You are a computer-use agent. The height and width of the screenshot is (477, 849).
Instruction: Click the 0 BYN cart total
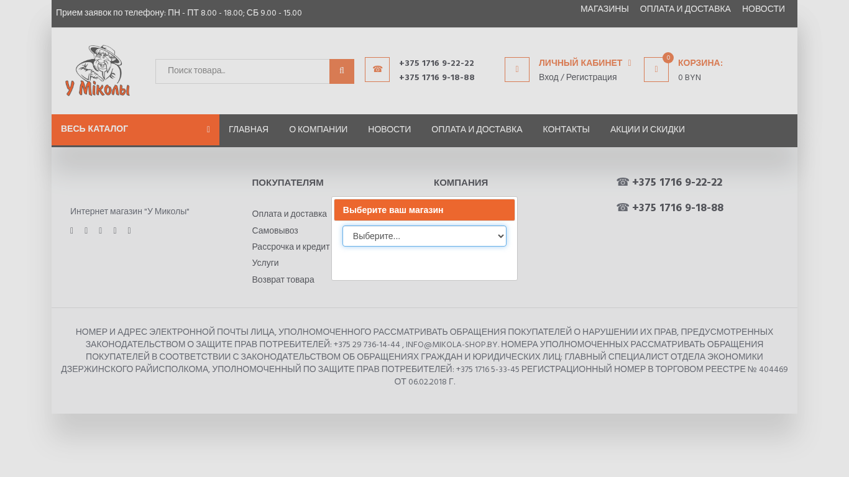point(689,78)
